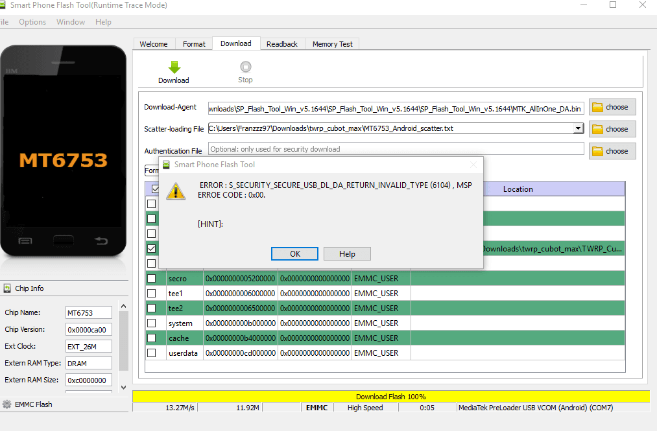Open the Options menu
Viewport: 657px width, 431px height.
[x=32, y=22]
